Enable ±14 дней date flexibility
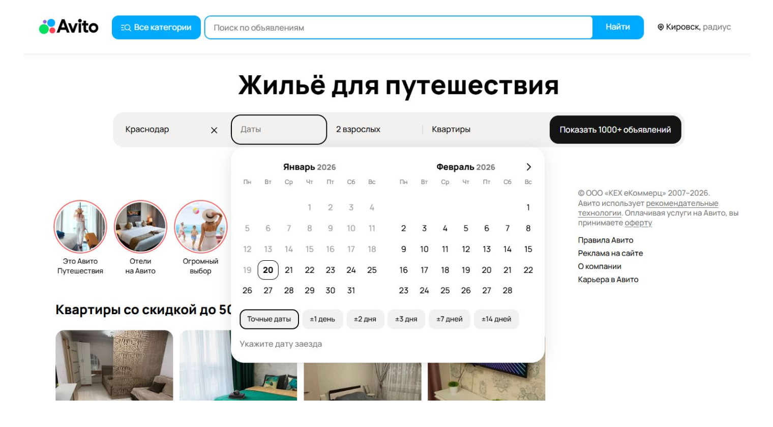Viewport: 773px width, 427px height. (496, 319)
